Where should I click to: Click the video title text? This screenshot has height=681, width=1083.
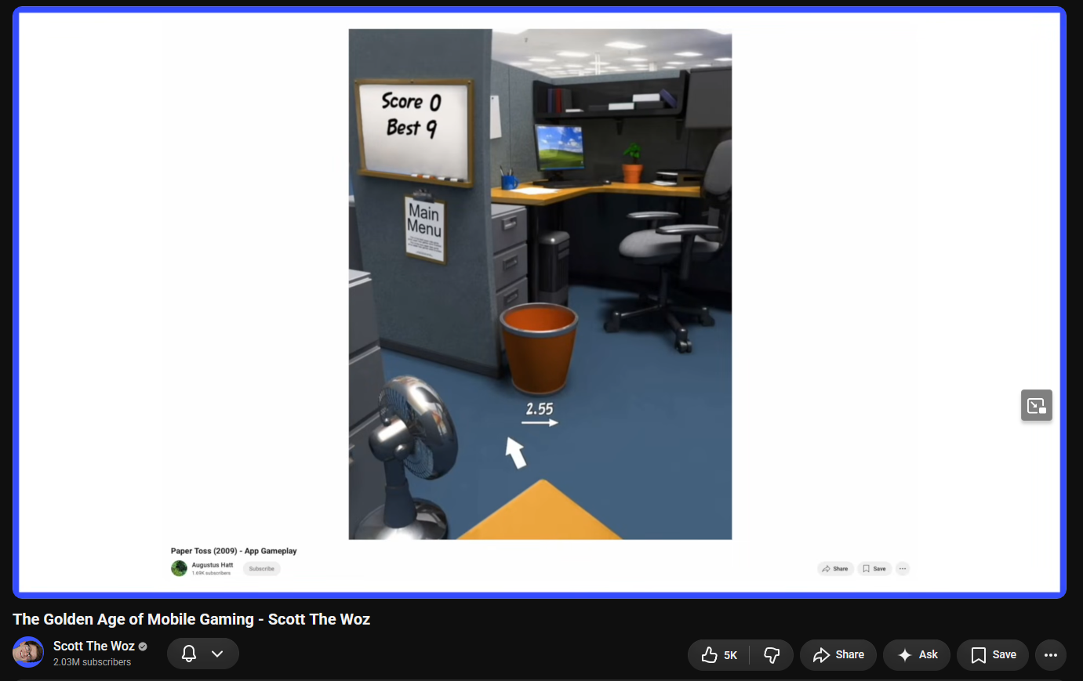coord(191,619)
